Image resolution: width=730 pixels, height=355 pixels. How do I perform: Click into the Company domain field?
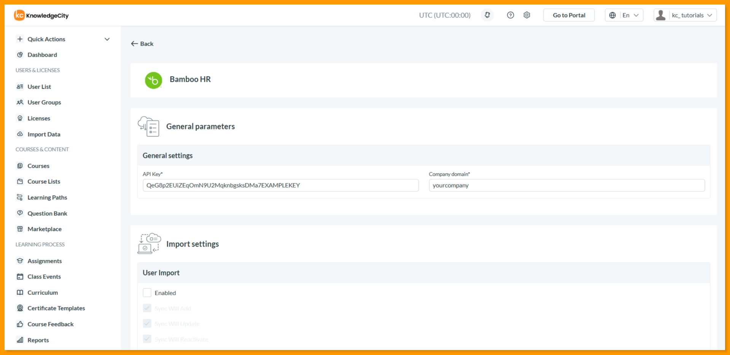point(567,185)
